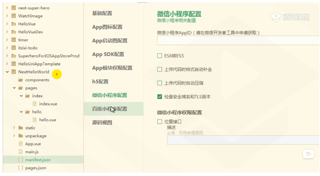Expand the itzixi-todo project arrow
Screen dimensions: 320x176
(x=7, y=48)
